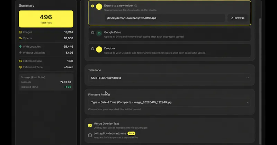
Task: Click the Estimated Time clock icon
Action: tap(20, 67)
